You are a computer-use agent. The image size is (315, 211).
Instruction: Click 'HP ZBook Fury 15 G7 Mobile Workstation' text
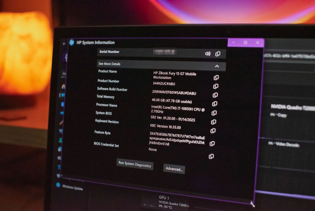pos(175,75)
